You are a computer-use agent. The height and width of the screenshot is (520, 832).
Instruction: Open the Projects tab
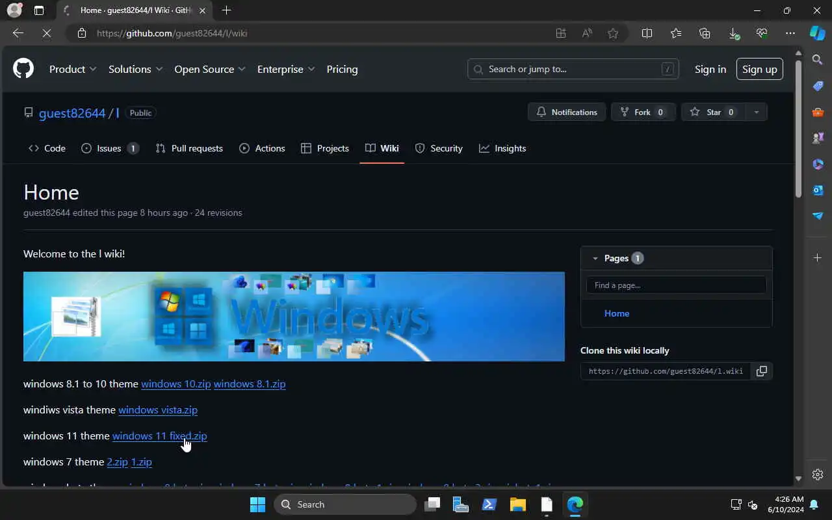(325, 148)
